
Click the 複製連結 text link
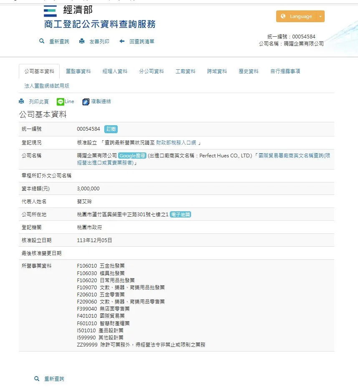point(101,101)
